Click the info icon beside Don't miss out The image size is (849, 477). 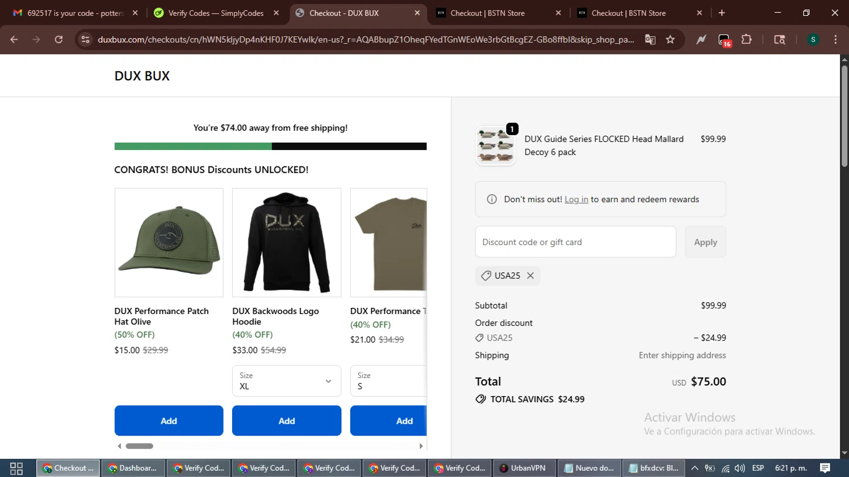492,199
